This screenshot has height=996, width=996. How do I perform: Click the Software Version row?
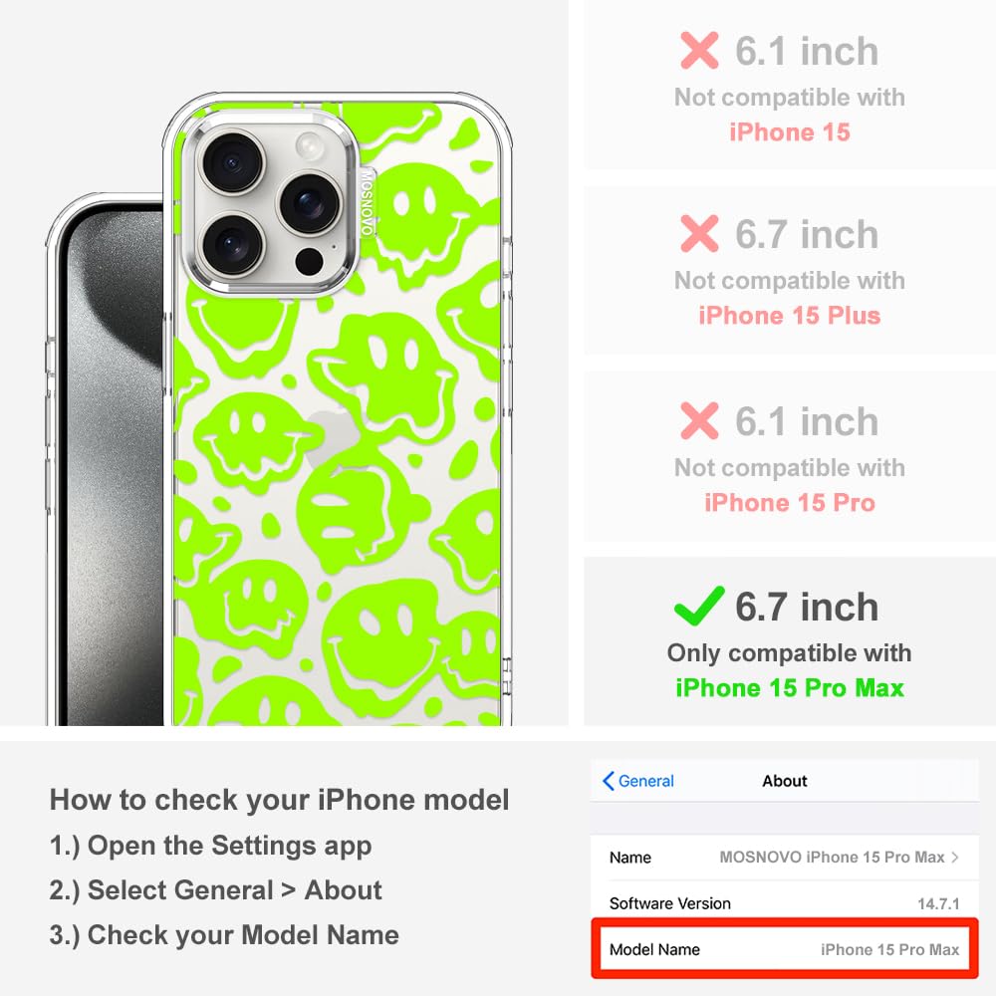pyautogui.click(x=785, y=902)
